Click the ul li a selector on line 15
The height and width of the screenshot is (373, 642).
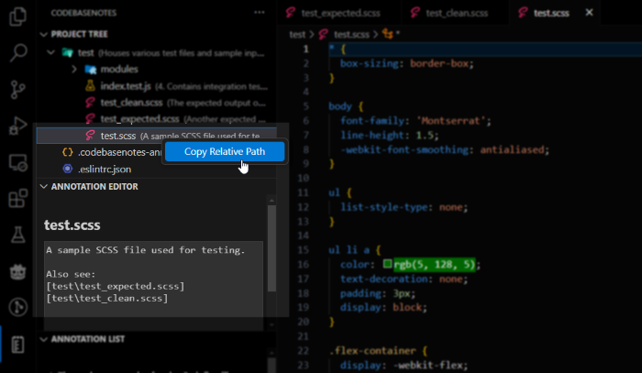tap(349, 250)
